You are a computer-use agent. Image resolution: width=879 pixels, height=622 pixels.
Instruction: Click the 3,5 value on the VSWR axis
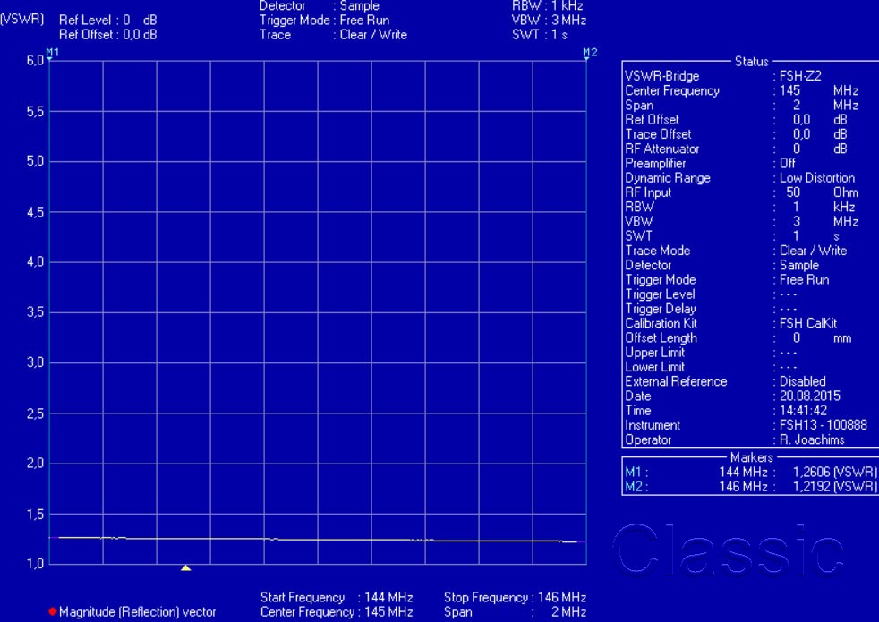coord(35,312)
